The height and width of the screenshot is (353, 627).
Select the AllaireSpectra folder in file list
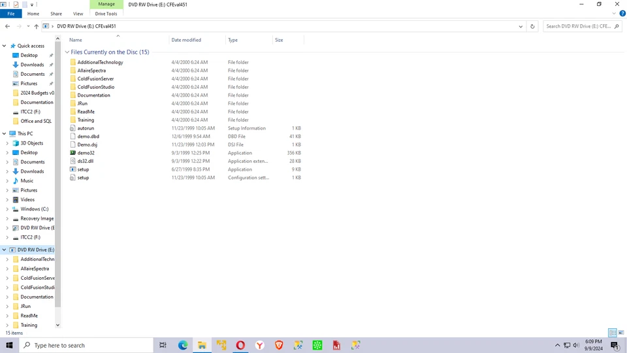(x=91, y=71)
